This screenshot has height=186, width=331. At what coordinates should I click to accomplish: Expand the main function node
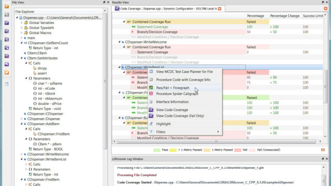[x=21, y=38]
